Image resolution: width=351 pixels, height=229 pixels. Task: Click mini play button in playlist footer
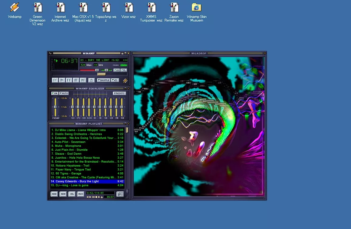coord(90,197)
